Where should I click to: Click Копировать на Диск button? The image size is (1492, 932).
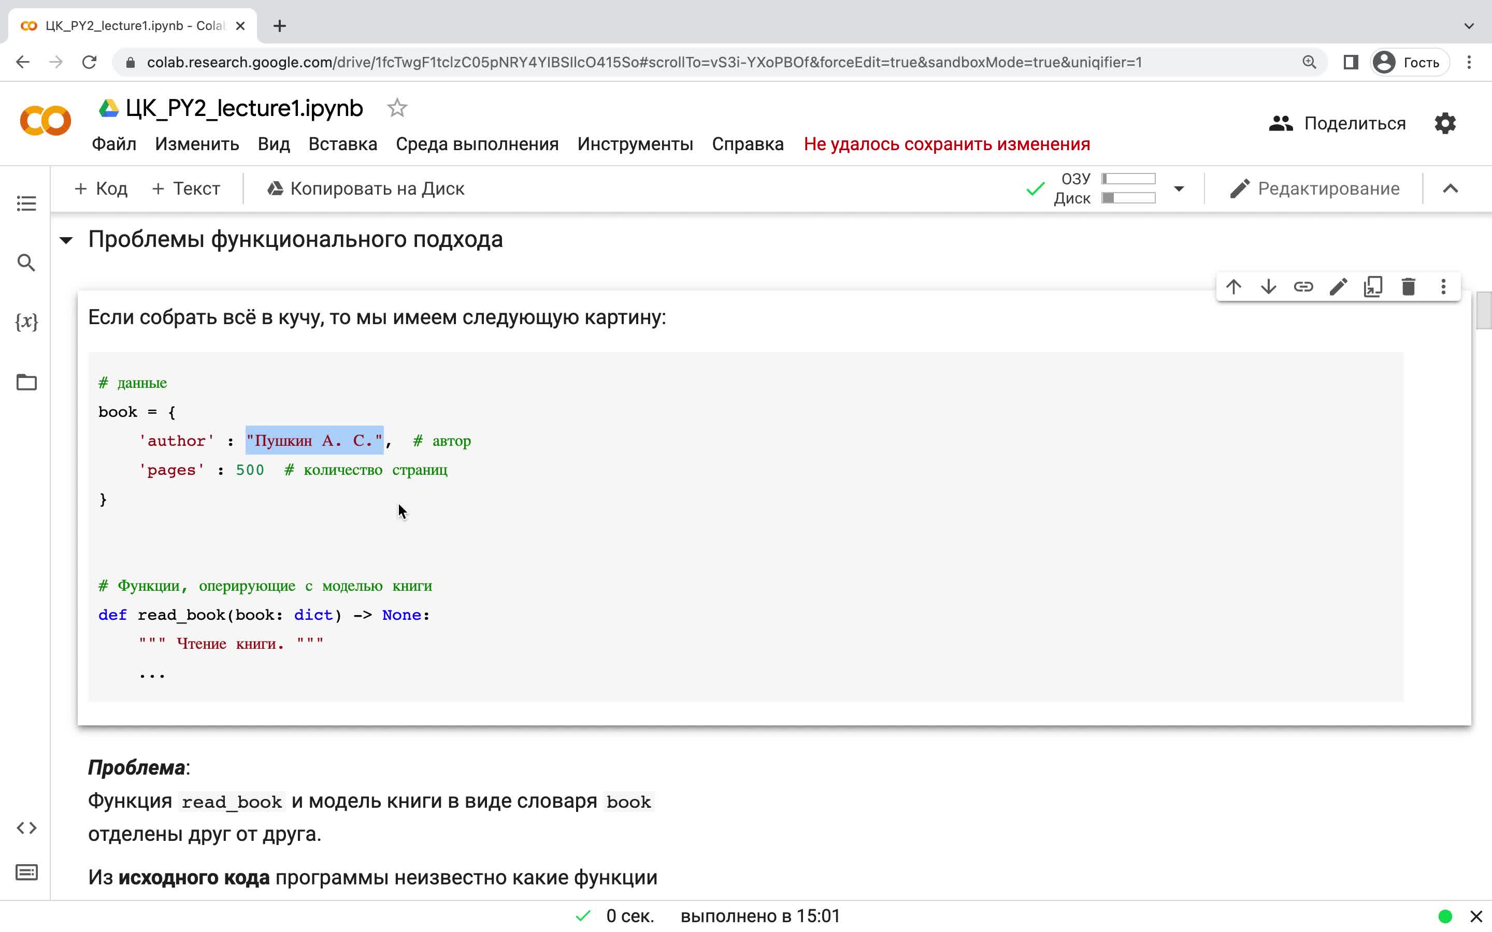pos(366,188)
